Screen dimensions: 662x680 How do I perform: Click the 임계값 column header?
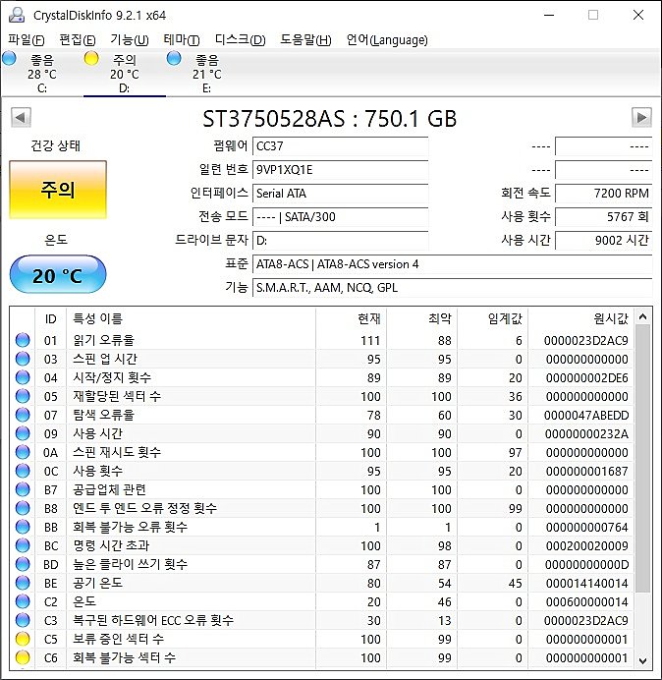click(x=492, y=318)
